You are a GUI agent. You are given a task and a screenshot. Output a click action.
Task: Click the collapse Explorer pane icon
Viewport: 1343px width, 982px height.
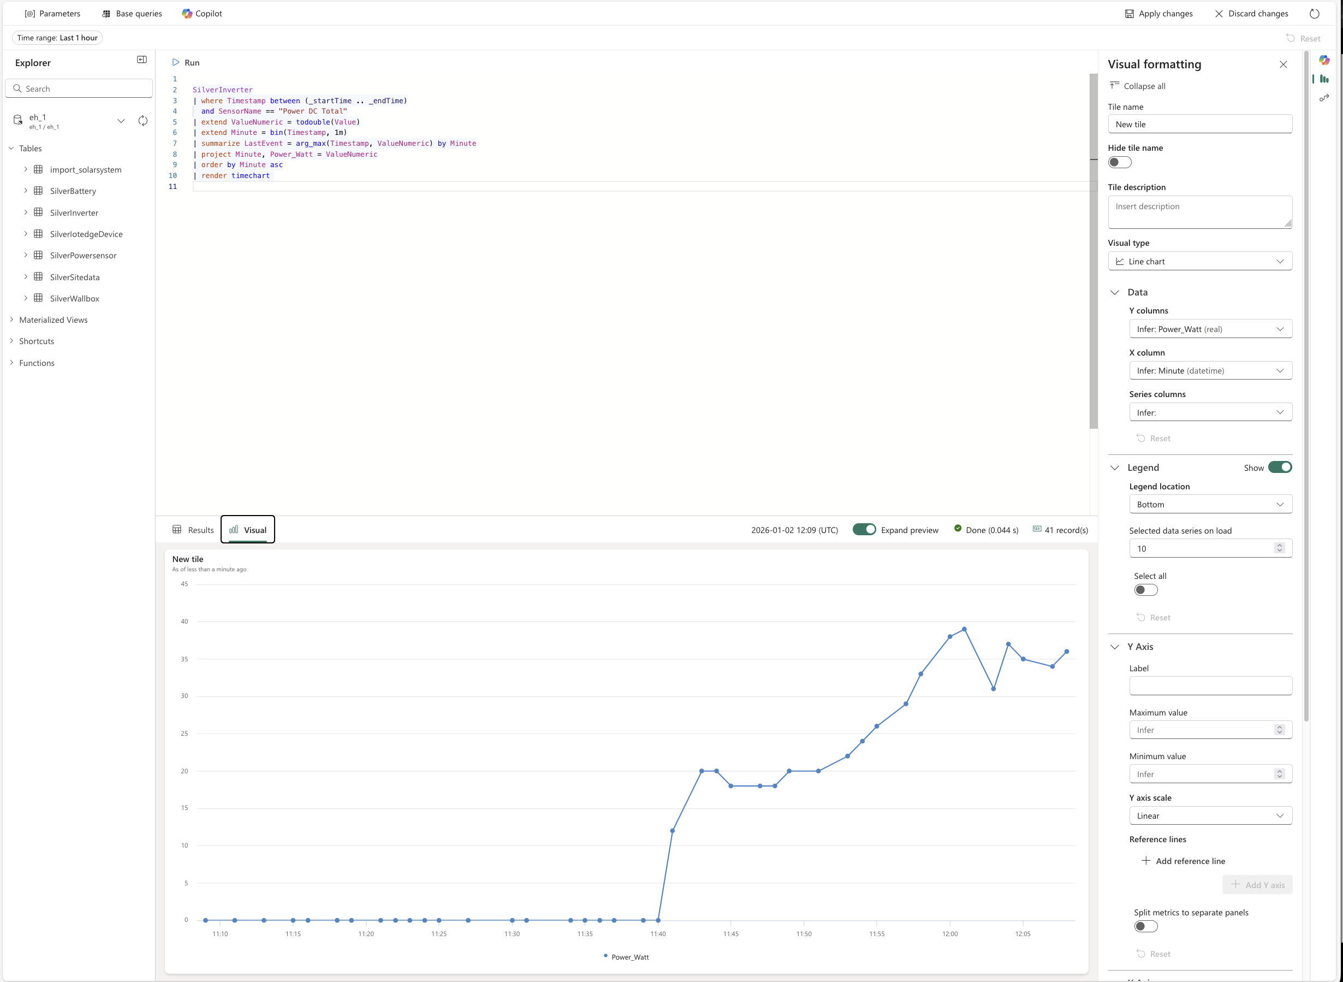tap(141, 60)
